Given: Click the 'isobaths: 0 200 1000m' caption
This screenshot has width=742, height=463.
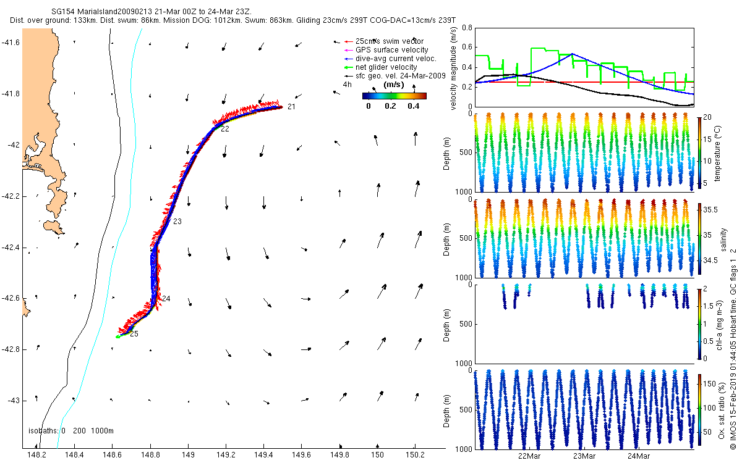Looking at the screenshot, I should point(71,431).
